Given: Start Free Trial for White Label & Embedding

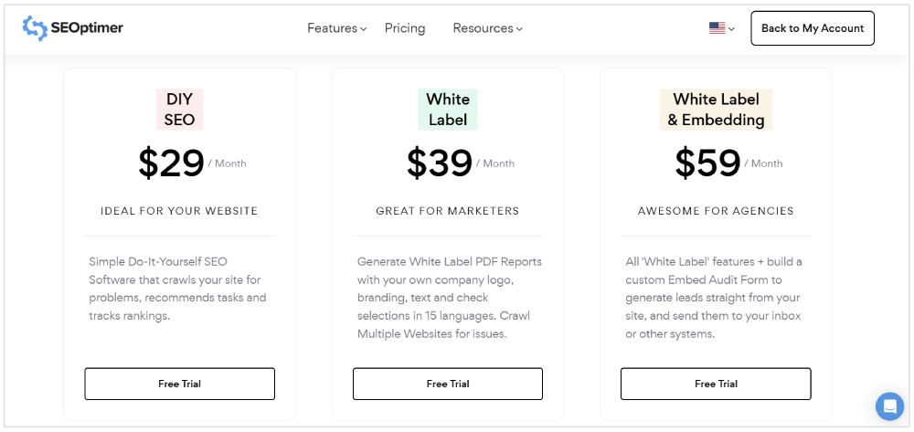Looking at the screenshot, I should pos(716,384).
